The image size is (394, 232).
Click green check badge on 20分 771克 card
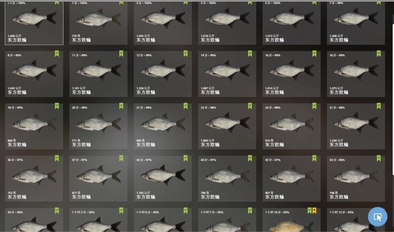[121, 106]
